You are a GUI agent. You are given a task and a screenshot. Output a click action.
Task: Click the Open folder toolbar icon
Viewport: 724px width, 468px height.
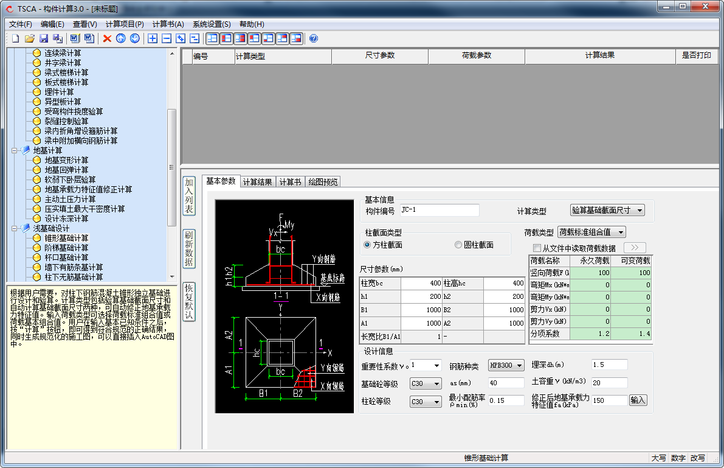(x=30, y=38)
